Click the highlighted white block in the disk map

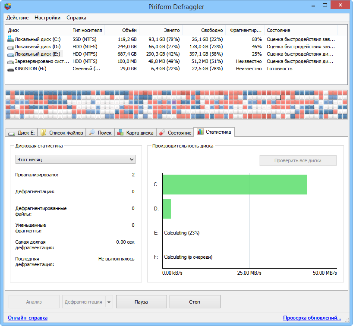[278, 97]
